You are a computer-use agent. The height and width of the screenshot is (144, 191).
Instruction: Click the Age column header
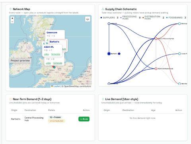tap(153, 110)
